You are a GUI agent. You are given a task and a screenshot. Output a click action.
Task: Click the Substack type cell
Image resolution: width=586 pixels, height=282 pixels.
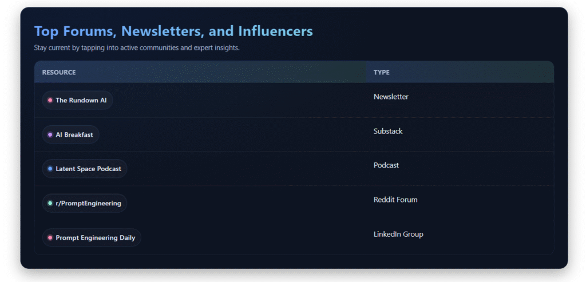click(388, 131)
